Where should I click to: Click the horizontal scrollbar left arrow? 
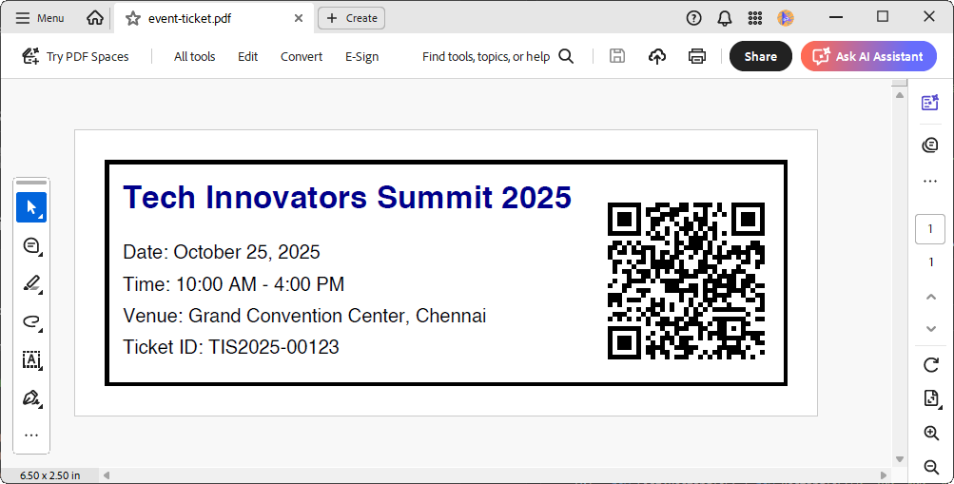(106, 475)
